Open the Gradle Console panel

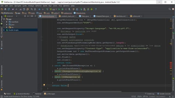coord(164,94)
